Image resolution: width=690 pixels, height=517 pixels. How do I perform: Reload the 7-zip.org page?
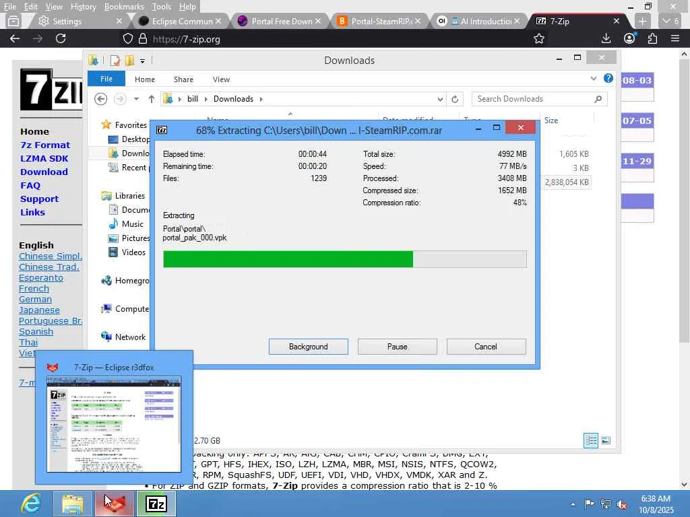tap(61, 38)
